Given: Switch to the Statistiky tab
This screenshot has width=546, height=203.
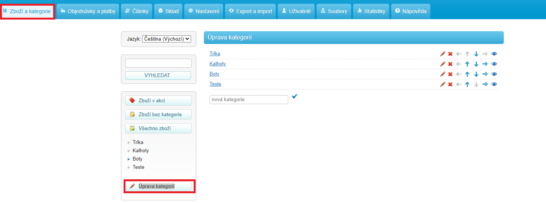Looking at the screenshot, I should coord(371,11).
